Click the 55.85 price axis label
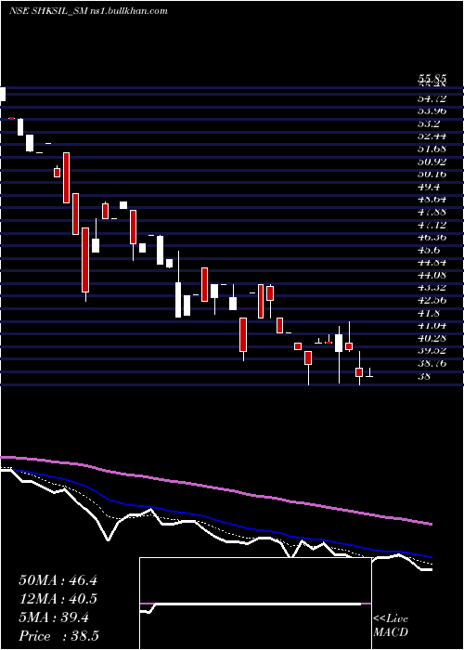 pyautogui.click(x=432, y=78)
